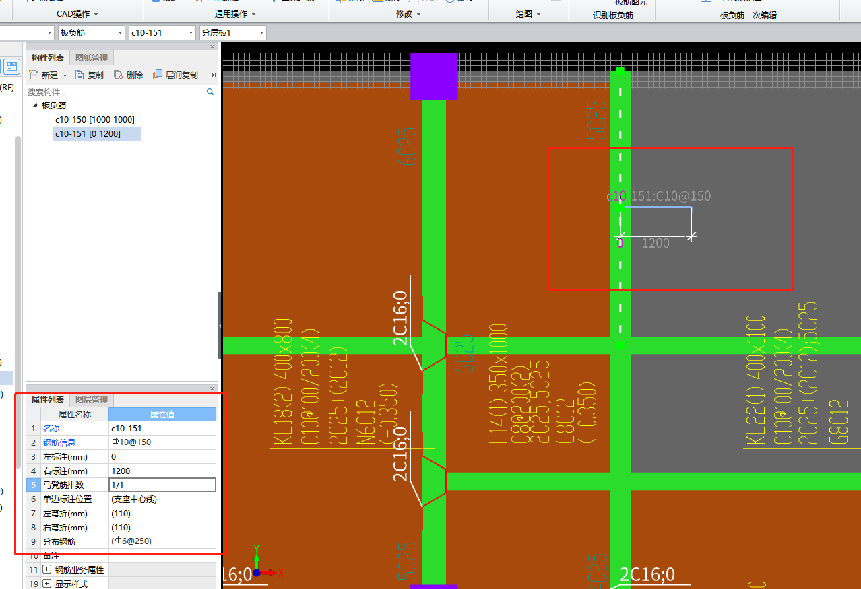This screenshot has width=861, height=589.
Task: Open the 分层板1 layer dropdown
Action: tap(261, 32)
